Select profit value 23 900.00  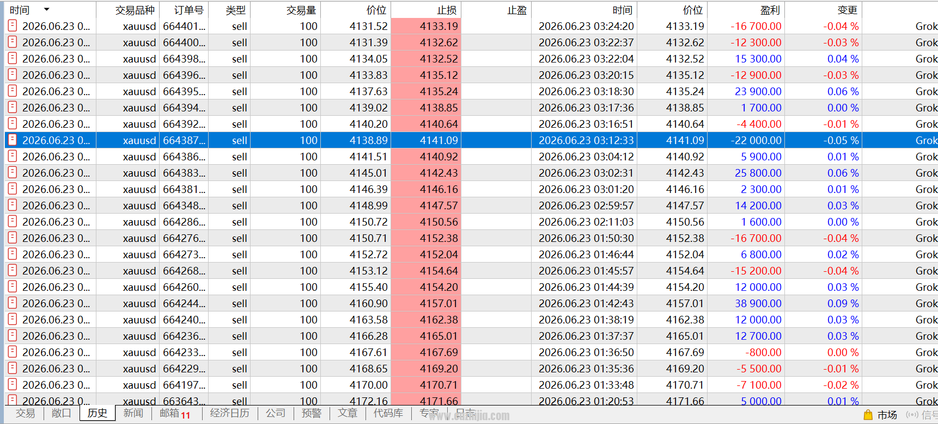[758, 91]
